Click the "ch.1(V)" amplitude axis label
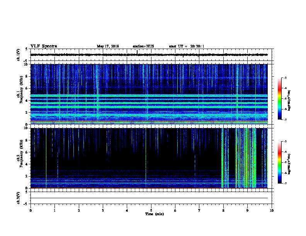This screenshot has width=306, height=236. pos(18,55)
